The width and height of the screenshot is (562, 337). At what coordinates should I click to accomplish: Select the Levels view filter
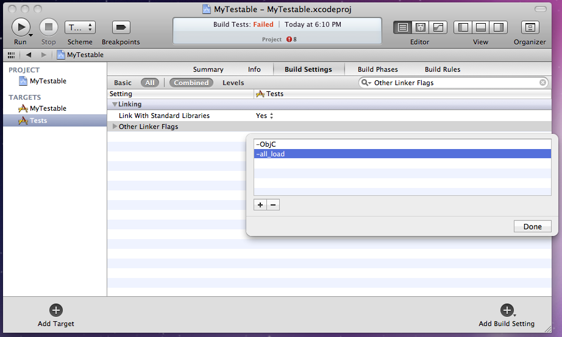233,83
